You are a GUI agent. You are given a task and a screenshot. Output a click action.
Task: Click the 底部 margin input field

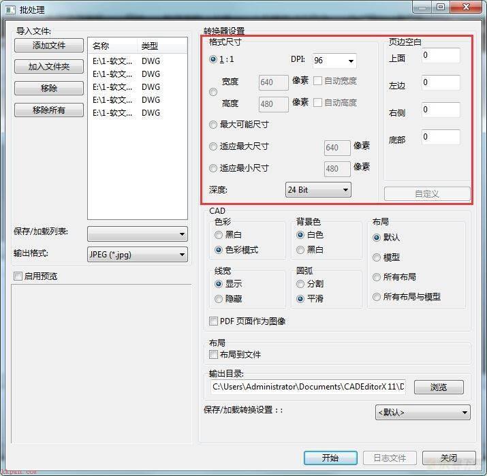point(441,137)
